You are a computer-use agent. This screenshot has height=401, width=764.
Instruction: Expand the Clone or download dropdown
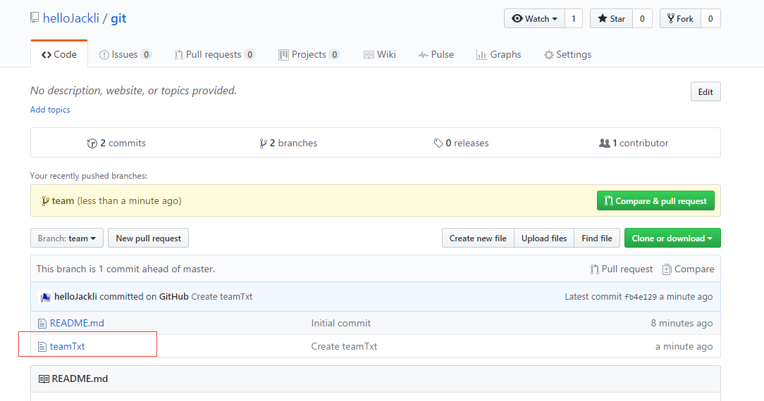672,238
